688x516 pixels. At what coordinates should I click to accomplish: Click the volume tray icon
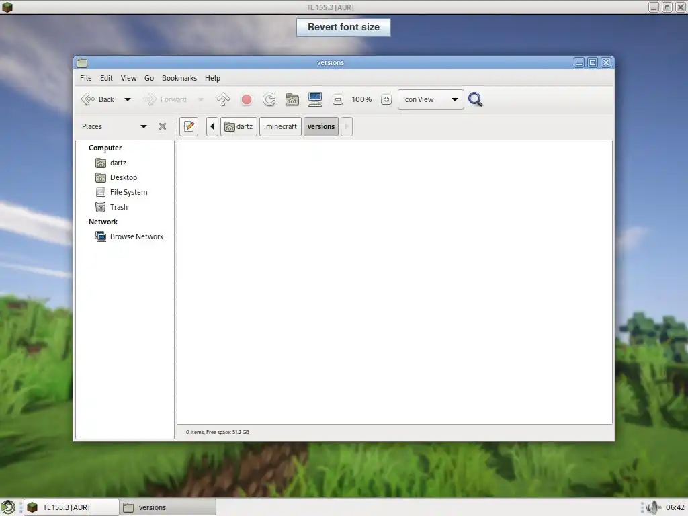pos(653,507)
